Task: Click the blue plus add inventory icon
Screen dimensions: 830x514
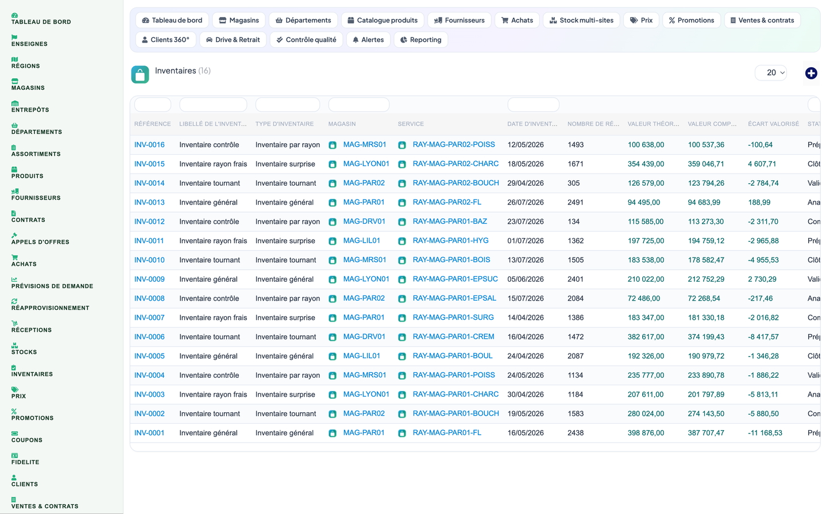Action: tap(811, 73)
